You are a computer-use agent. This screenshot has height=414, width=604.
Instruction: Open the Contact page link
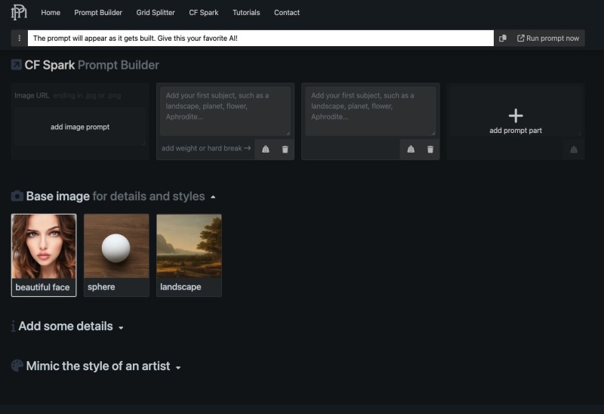coord(287,12)
